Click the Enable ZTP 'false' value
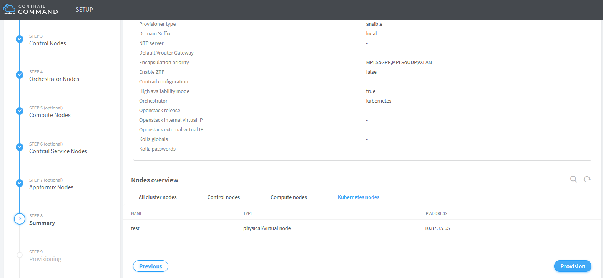This screenshot has height=278, width=603. [x=371, y=72]
